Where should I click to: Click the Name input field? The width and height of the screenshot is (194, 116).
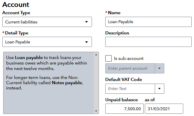pyautogui.click(x=148, y=22)
